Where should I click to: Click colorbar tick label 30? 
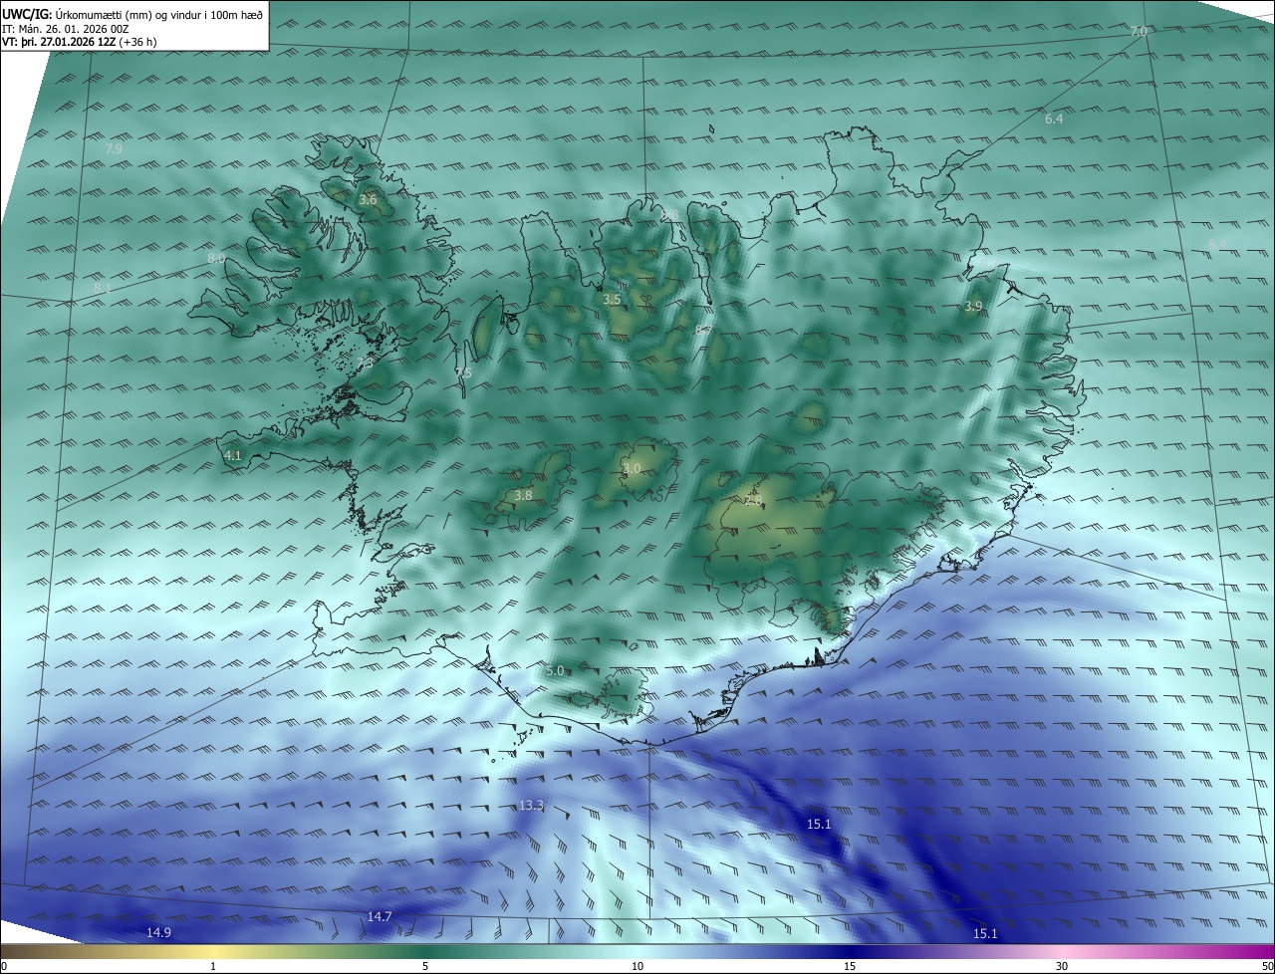1062,966
